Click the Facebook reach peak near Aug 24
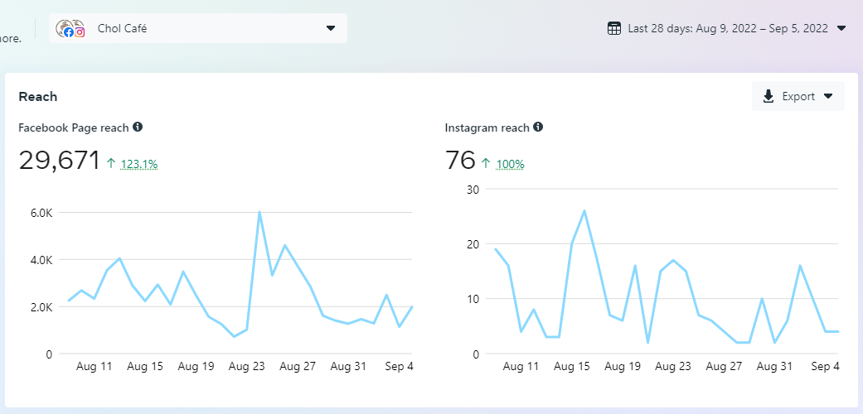This screenshot has width=863, height=414. pyautogui.click(x=259, y=212)
